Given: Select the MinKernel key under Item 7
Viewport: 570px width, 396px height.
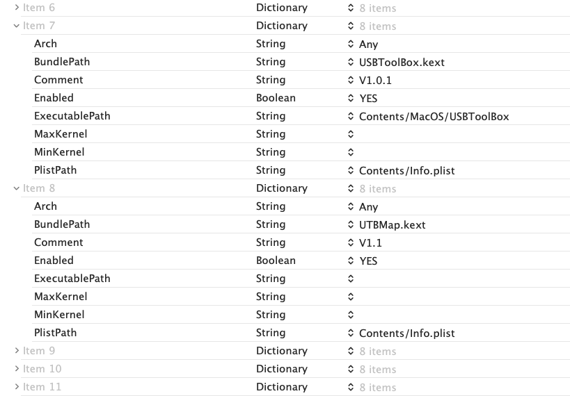Looking at the screenshot, I should 59,152.
